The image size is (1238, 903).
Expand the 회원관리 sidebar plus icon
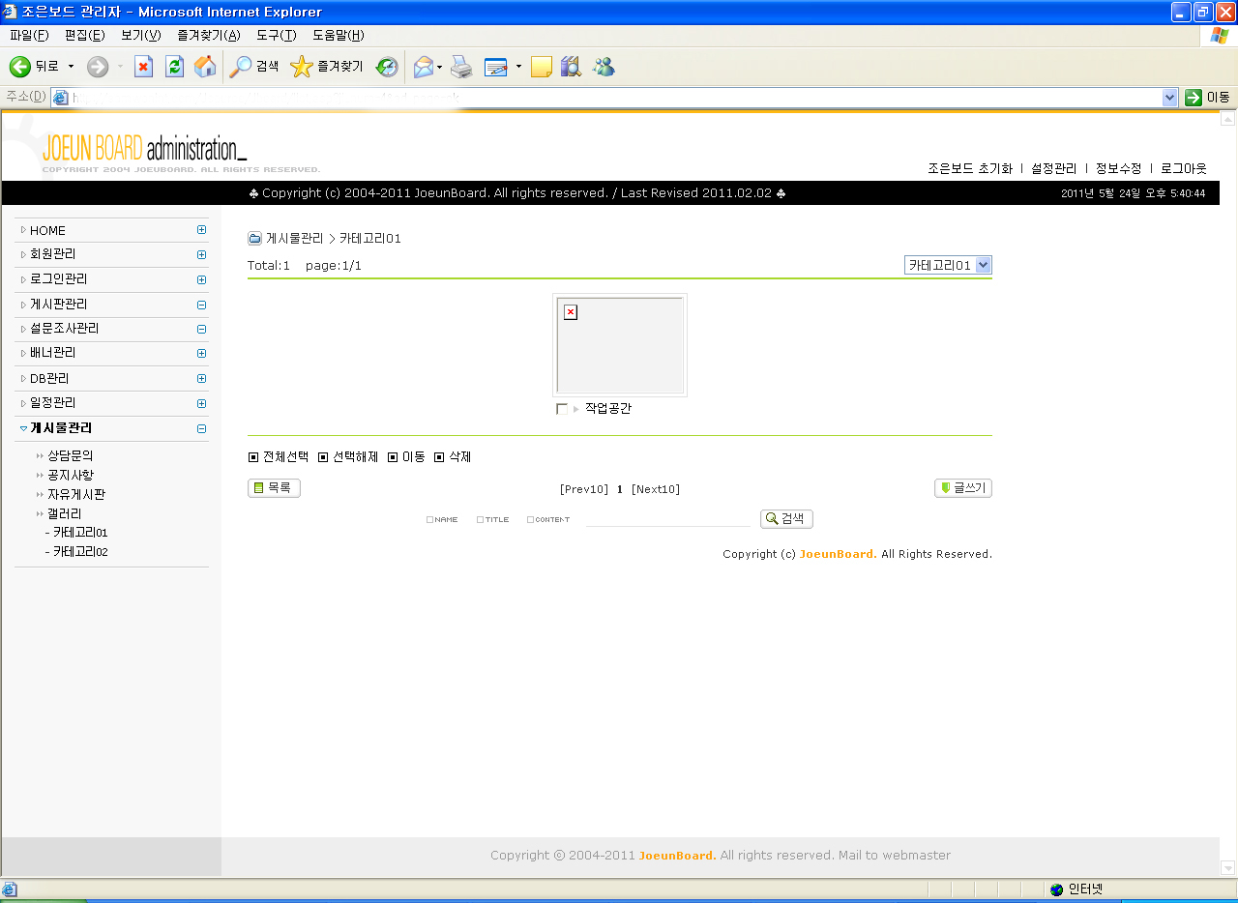tap(201, 254)
